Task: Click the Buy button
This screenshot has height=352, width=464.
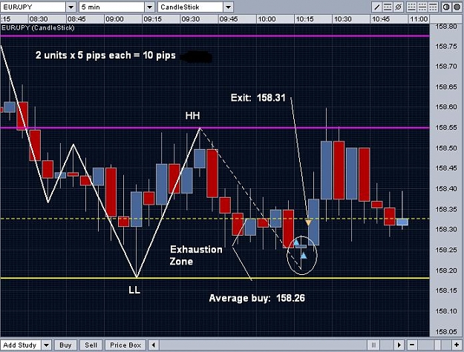Action: [x=65, y=345]
